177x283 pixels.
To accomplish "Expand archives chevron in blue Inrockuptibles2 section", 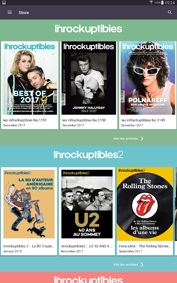I will 142,264.
